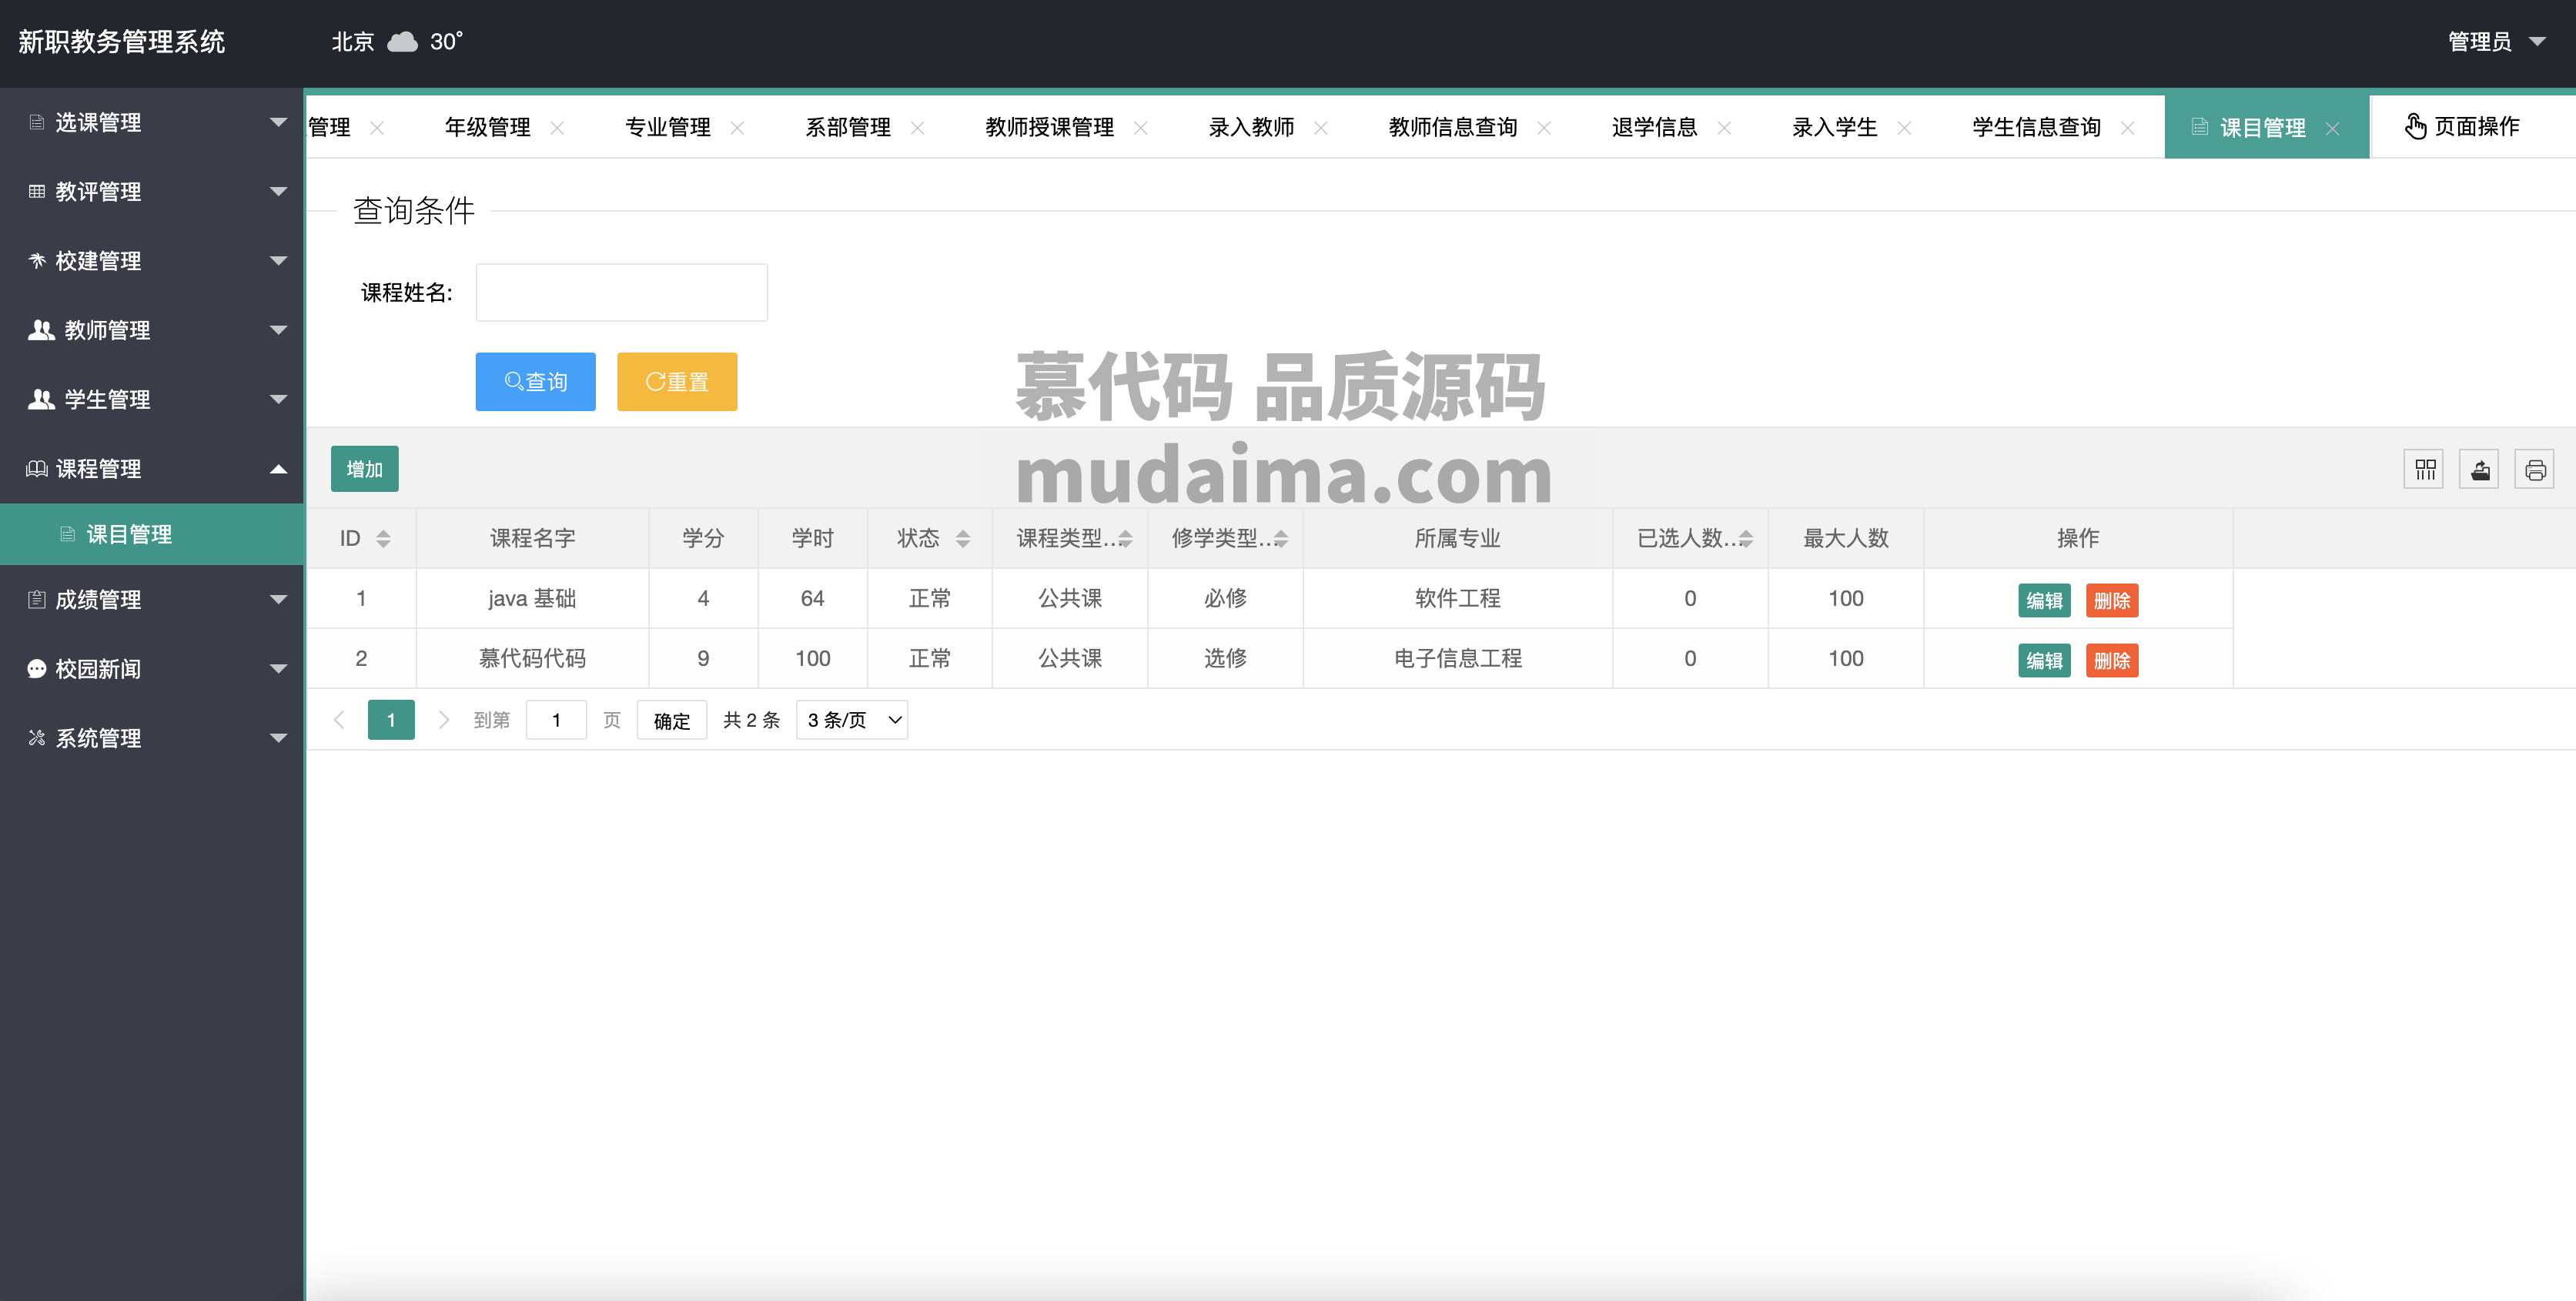Screen dimensions: 2576x1301
Task: Click the 页面操作 hand pointer icon
Action: (2415, 127)
